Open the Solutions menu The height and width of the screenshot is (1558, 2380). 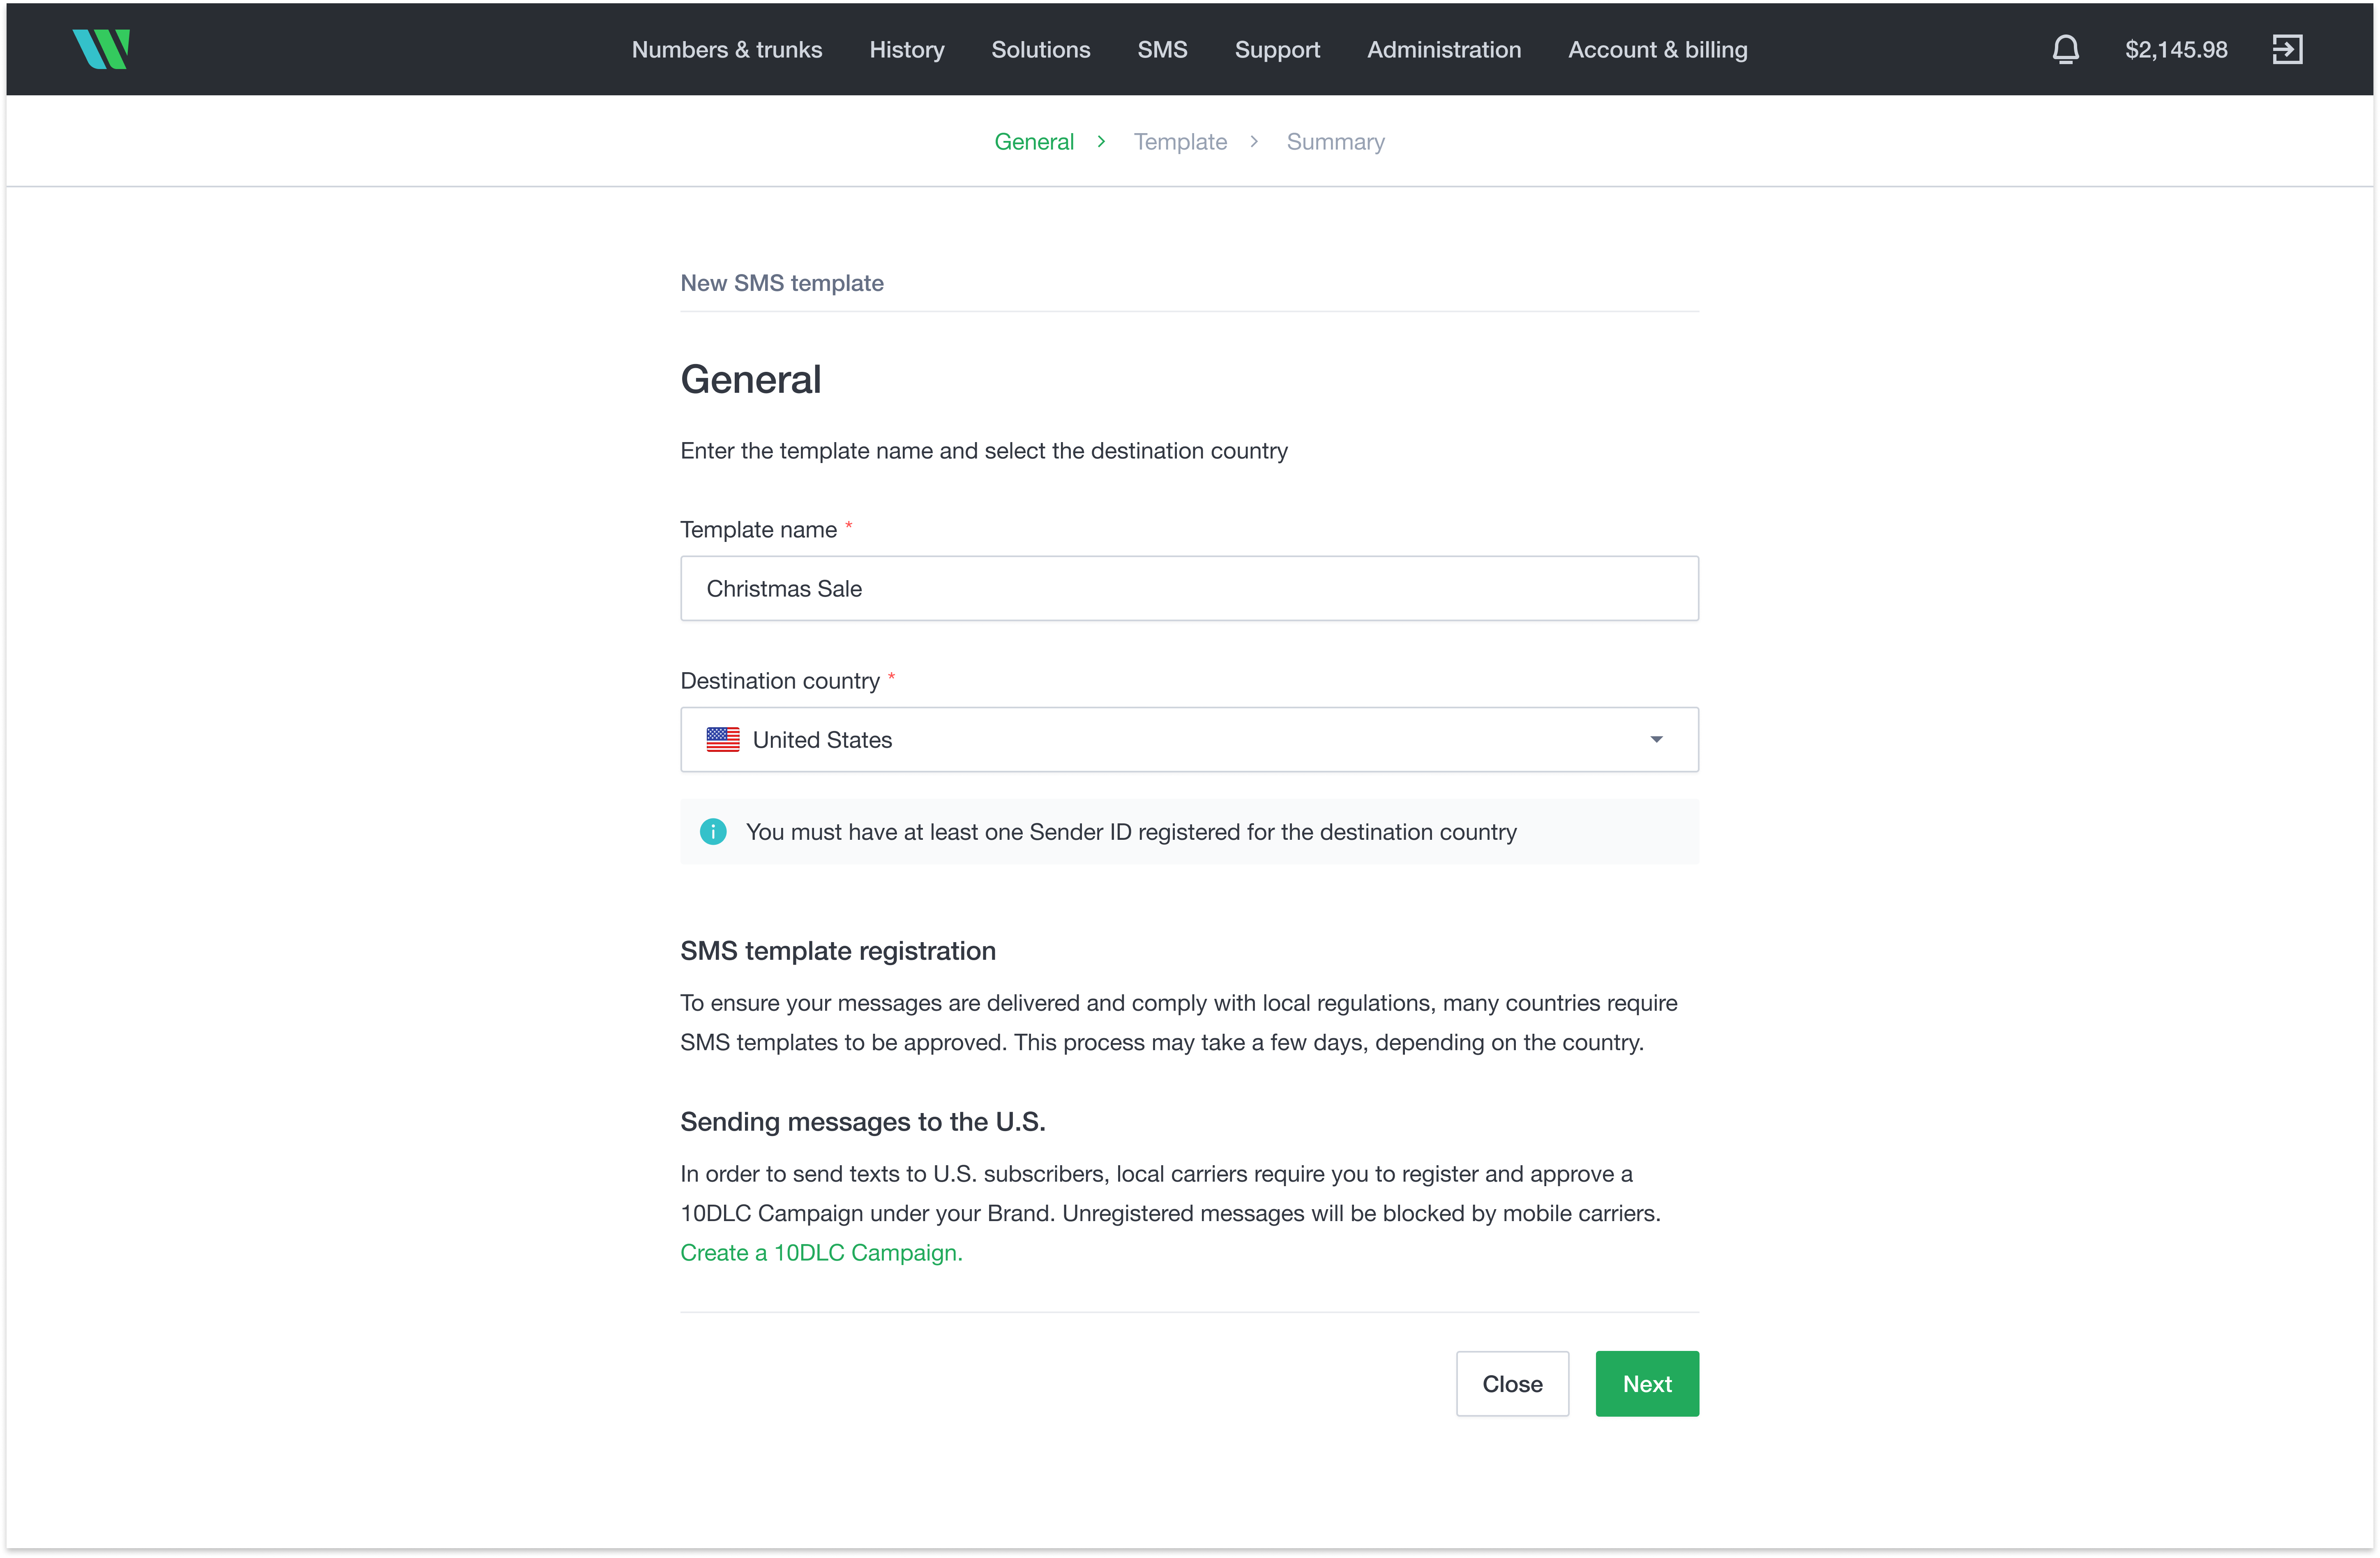pos(1041,49)
